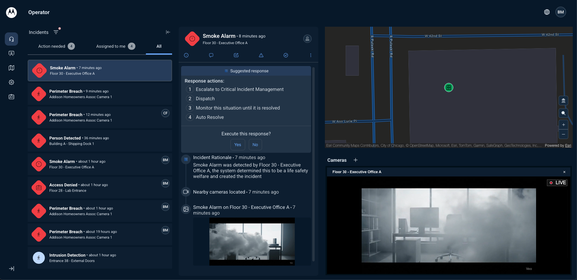Image resolution: width=577 pixels, height=280 pixels.
Task: Expand the left navigation sidebar
Action: click(11, 269)
